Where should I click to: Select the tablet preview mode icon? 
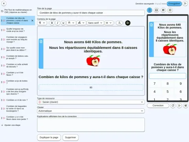[156, 10]
